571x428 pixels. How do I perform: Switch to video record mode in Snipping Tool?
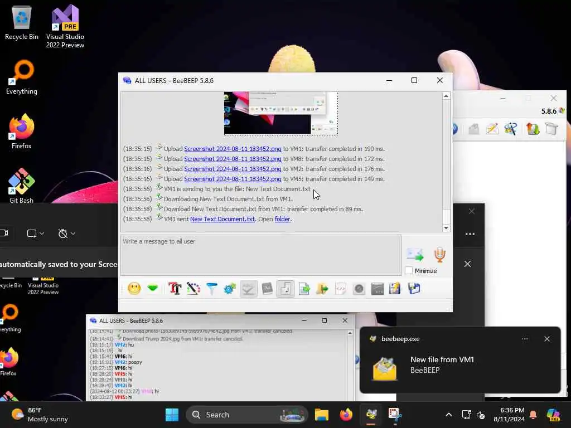pos(4,234)
